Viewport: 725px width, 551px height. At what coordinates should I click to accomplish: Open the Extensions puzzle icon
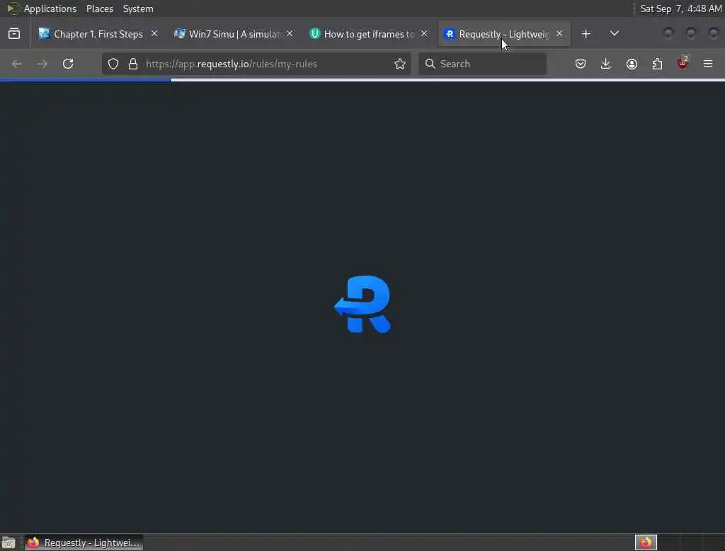[x=657, y=64]
